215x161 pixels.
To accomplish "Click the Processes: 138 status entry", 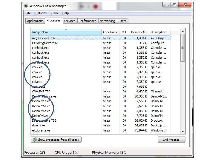I will [35, 153].
